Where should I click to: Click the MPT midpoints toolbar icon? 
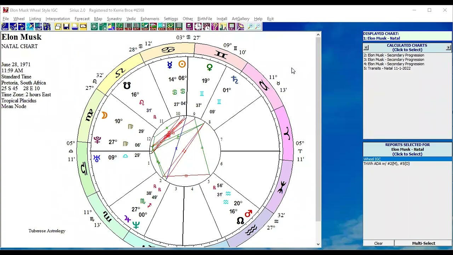coord(120,26)
